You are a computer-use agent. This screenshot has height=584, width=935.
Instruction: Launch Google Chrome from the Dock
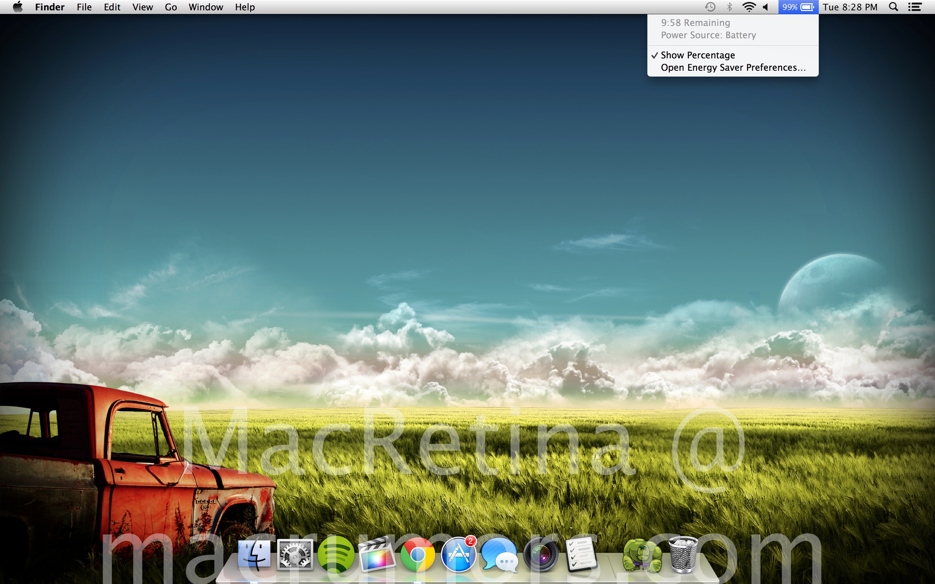click(x=418, y=555)
